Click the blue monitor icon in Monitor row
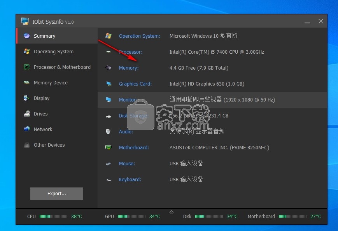The height and width of the screenshot is (231, 338). click(109, 100)
